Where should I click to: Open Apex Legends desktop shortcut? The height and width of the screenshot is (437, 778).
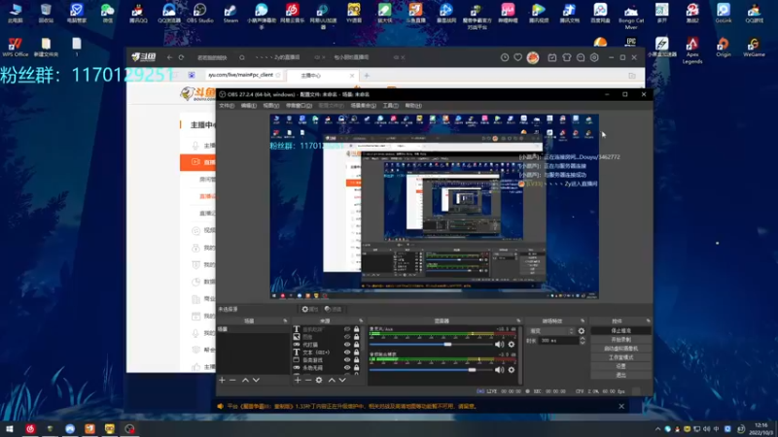coord(692,50)
